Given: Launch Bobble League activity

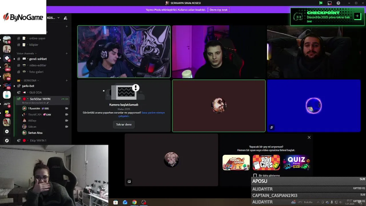Looking at the screenshot, I should (236, 163).
